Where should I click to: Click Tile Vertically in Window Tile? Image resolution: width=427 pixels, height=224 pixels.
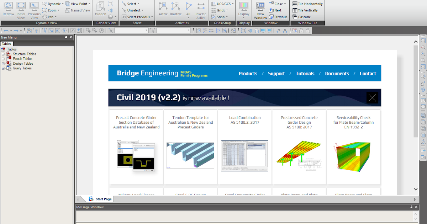click(305, 10)
